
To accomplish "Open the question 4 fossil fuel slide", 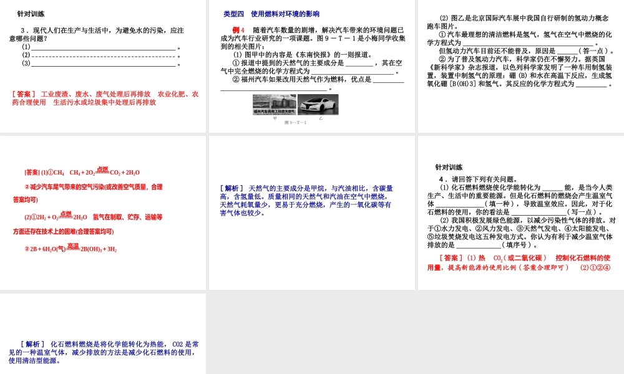I will 521,213.
